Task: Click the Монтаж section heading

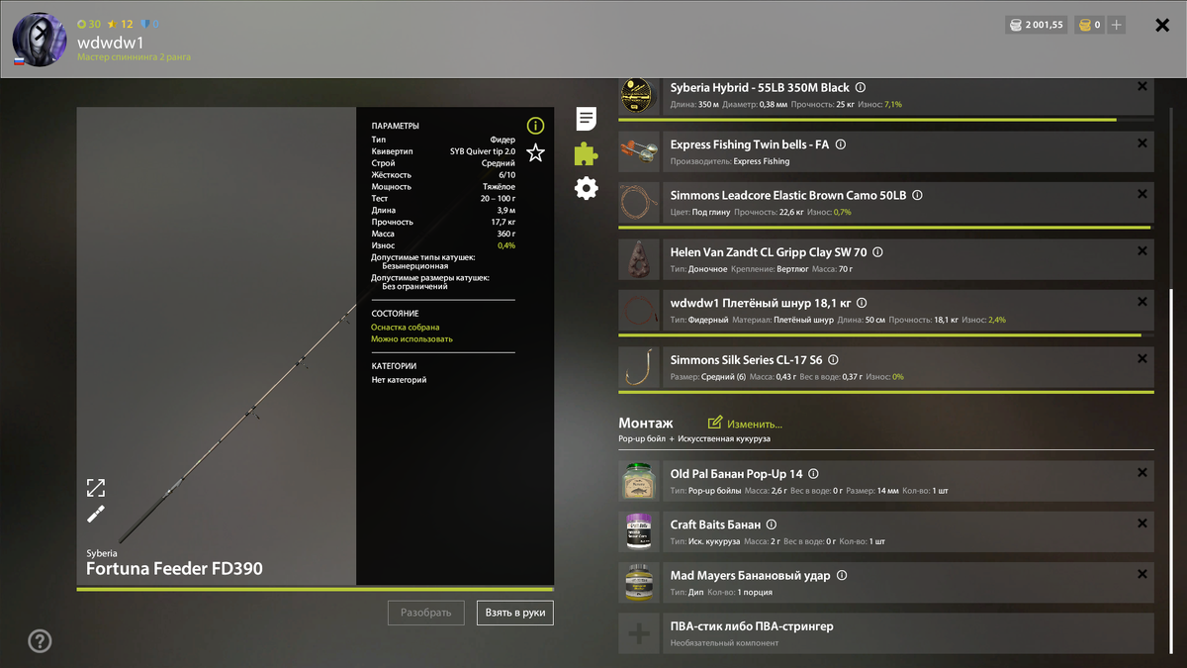Action: pos(646,423)
